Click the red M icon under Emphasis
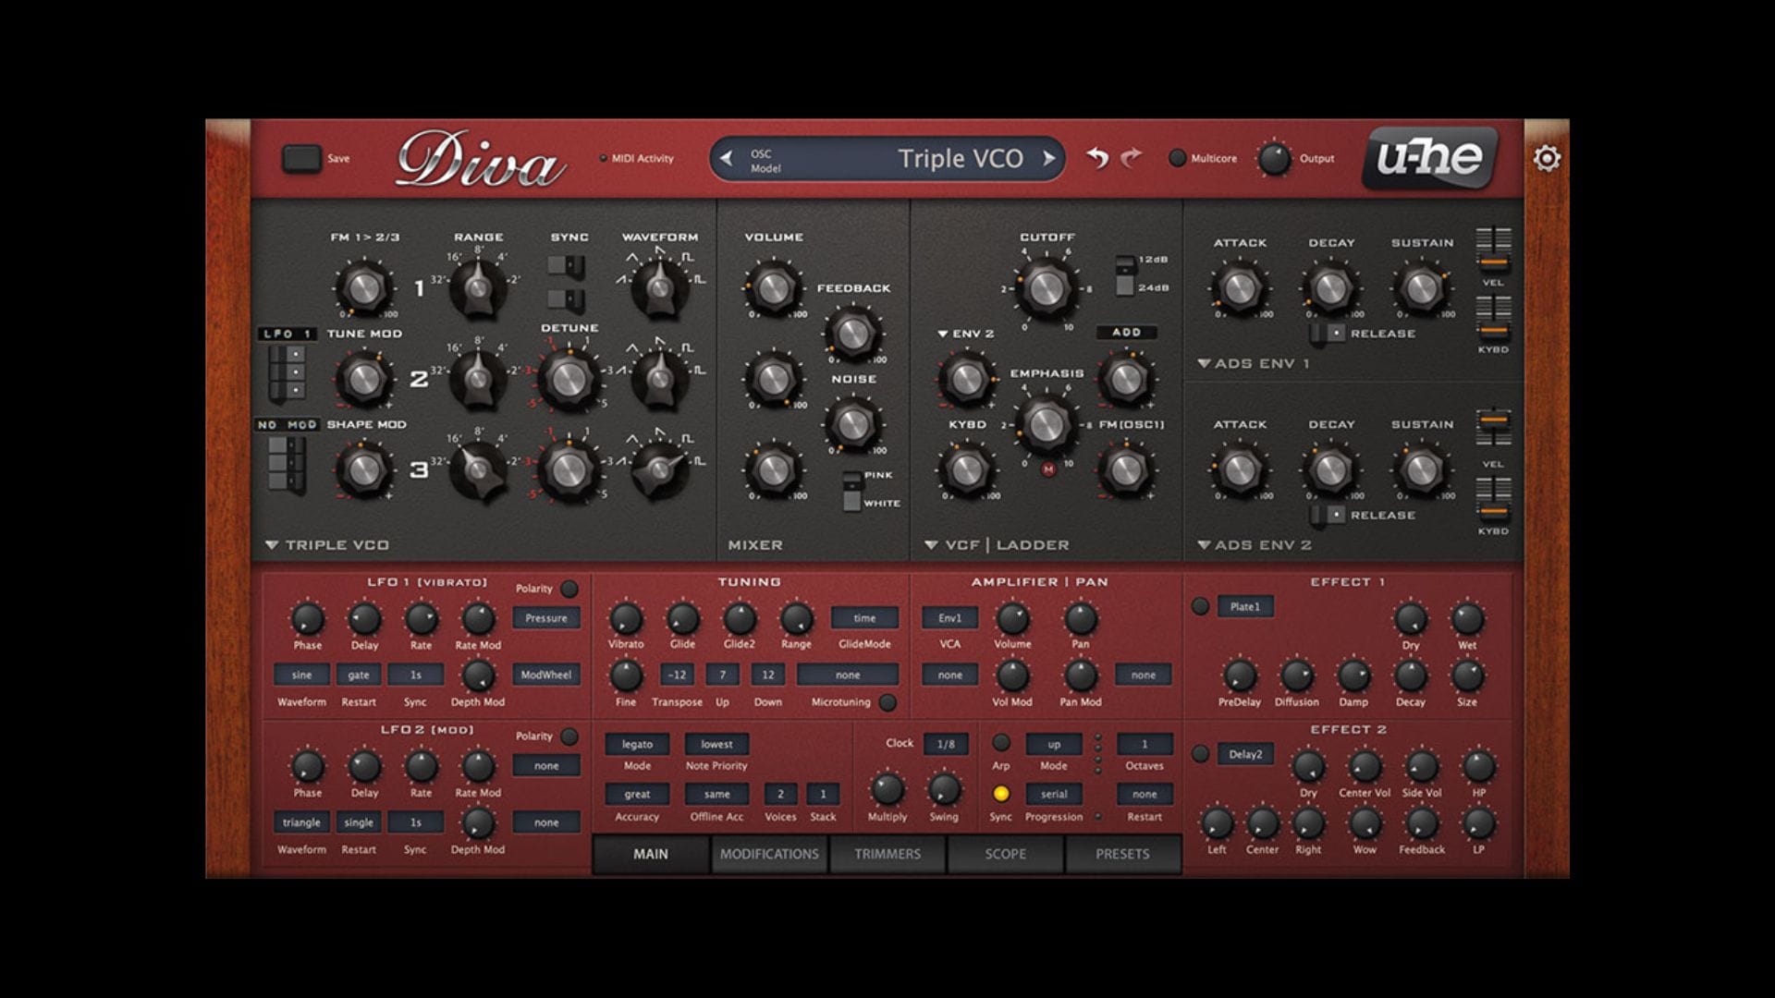Viewport: 1775px width, 998px height. [1047, 469]
